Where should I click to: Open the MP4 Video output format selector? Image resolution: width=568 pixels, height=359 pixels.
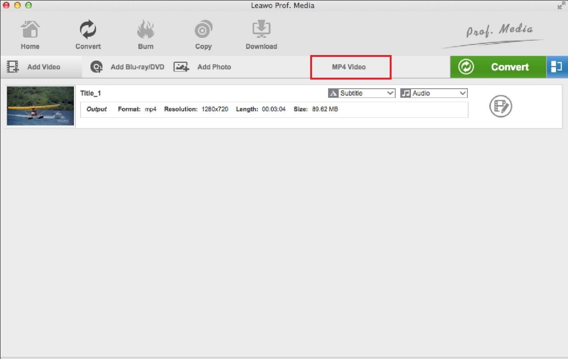(x=350, y=66)
